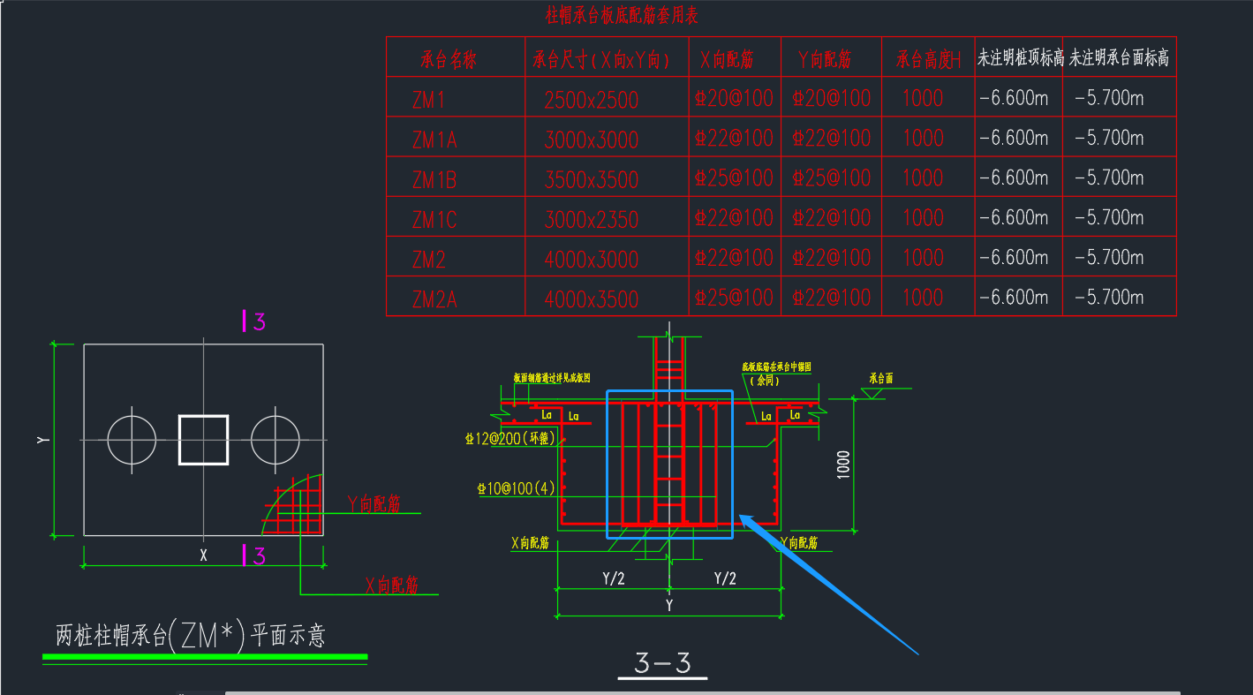The image size is (1253, 695).
Task: Click the size value 3000x2350
Action: pyautogui.click(x=591, y=220)
